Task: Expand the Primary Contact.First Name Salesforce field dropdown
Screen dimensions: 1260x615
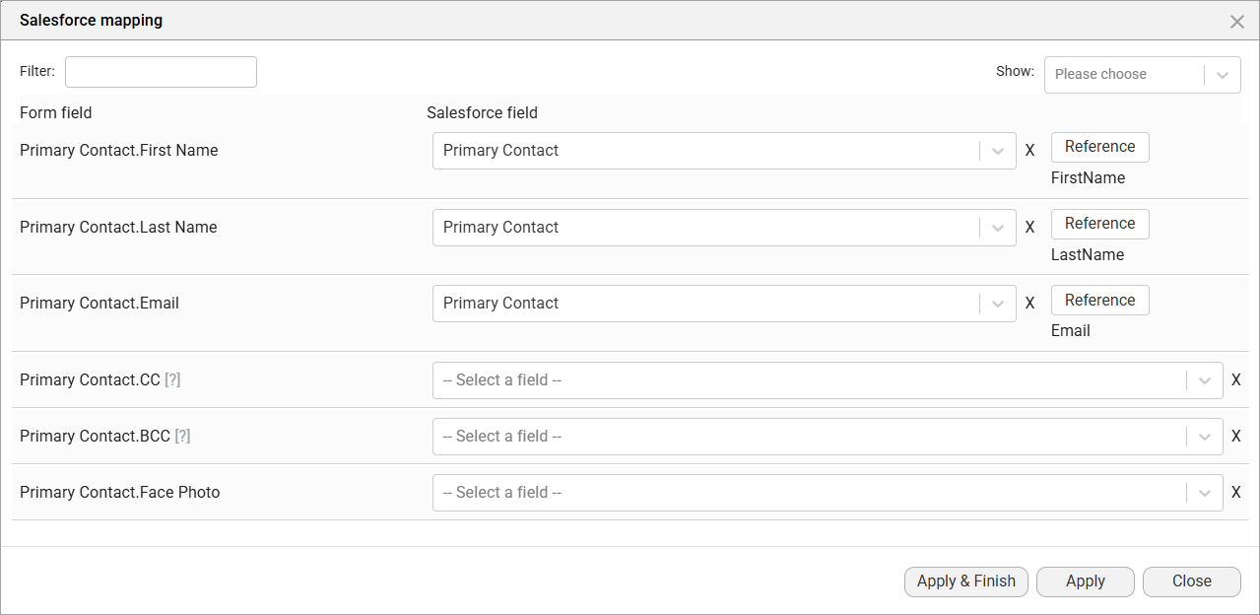Action: 997,150
